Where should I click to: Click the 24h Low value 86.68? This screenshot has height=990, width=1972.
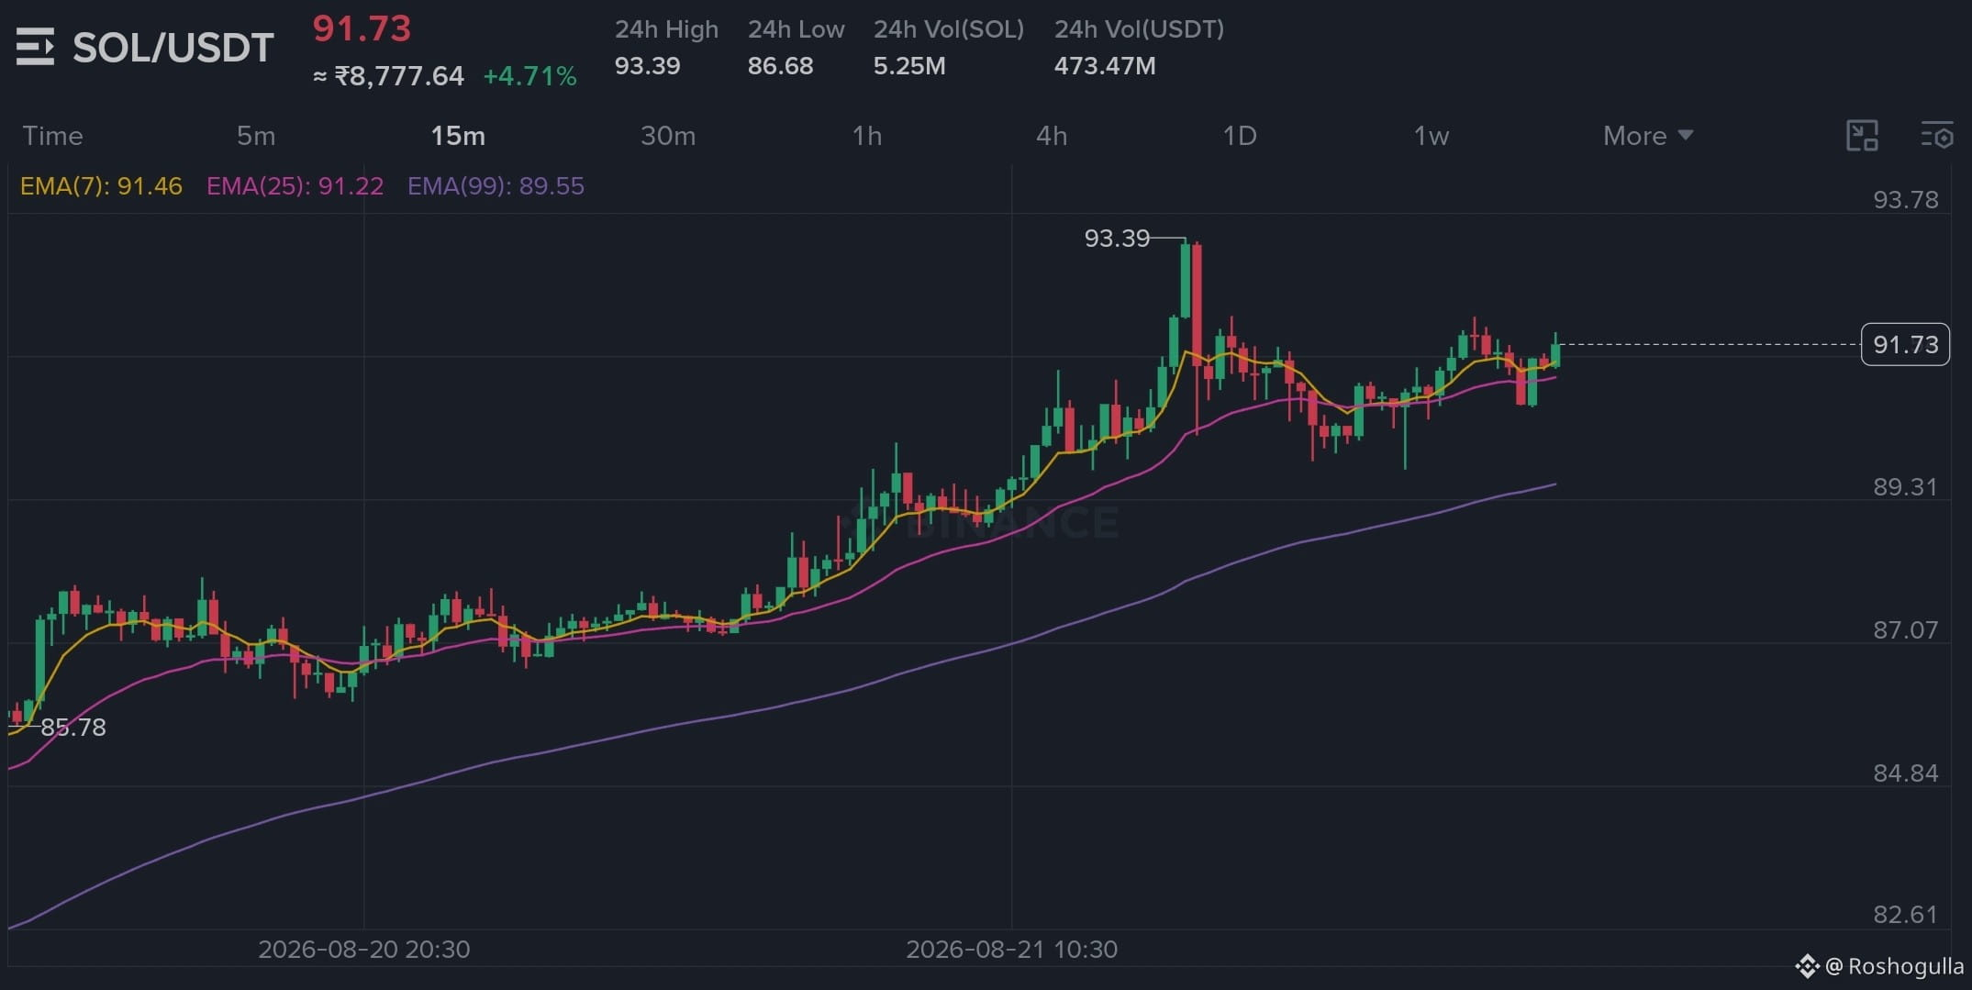pos(780,66)
